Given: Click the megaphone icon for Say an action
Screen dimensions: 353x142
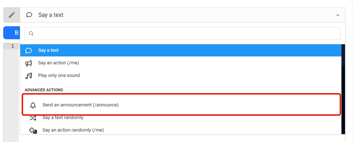Looking at the screenshot, I should point(29,63).
